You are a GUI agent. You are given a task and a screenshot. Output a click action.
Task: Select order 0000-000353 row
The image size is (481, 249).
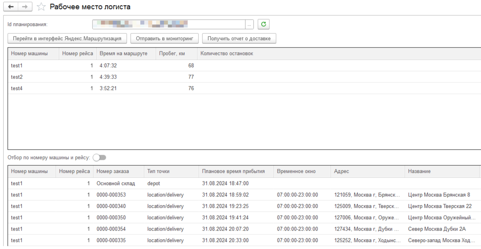(x=111, y=195)
